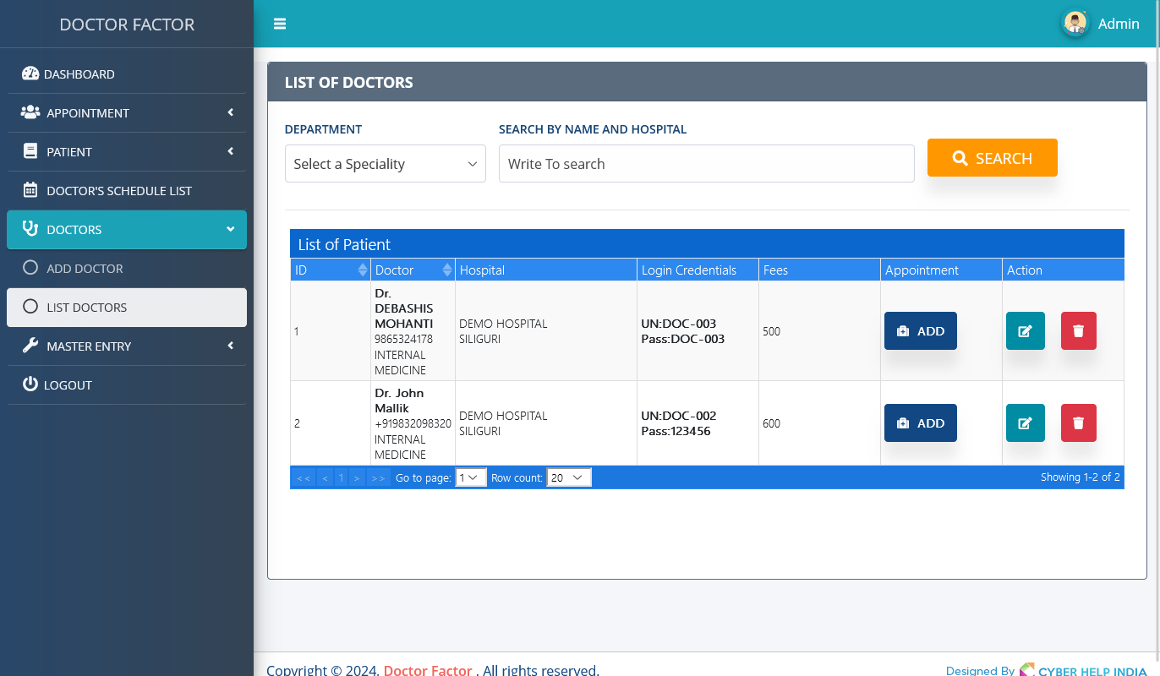
Task: Open the Row count dropdown
Action: pyautogui.click(x=568, y=477)
